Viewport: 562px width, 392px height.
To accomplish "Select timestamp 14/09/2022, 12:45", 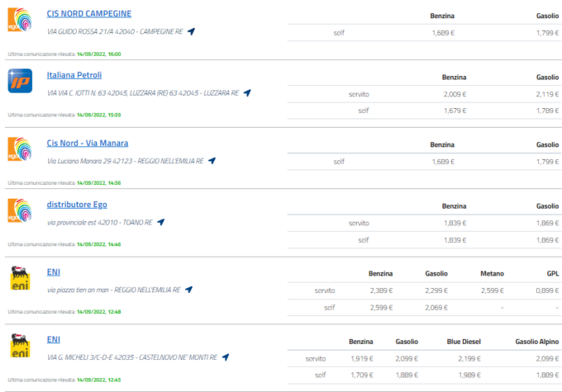I will 99,380.
